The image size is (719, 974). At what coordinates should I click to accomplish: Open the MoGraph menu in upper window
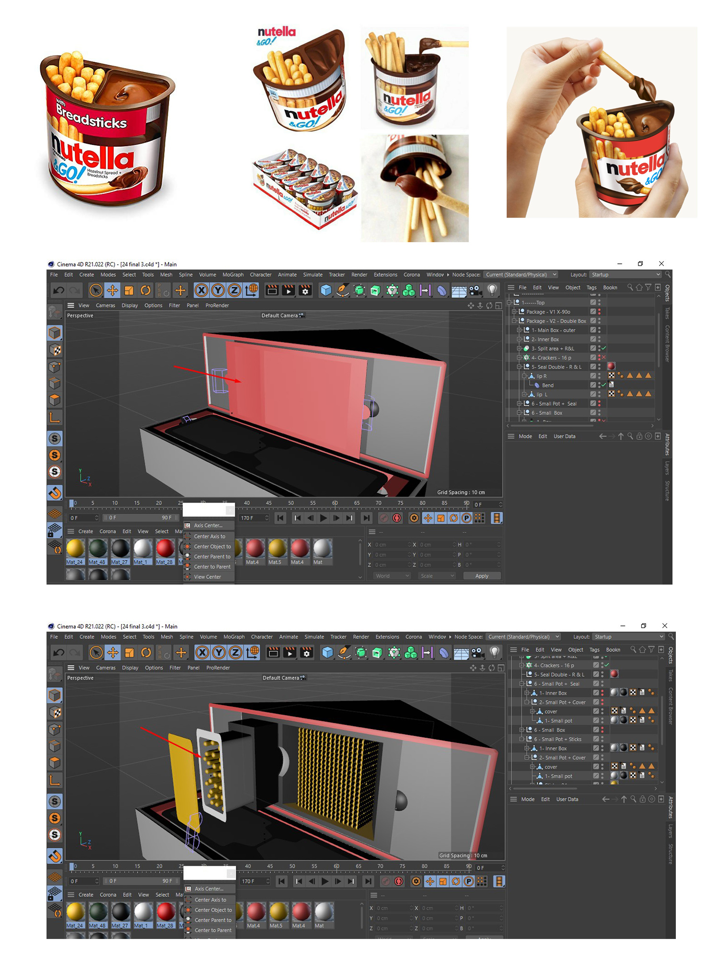point(233,275)
